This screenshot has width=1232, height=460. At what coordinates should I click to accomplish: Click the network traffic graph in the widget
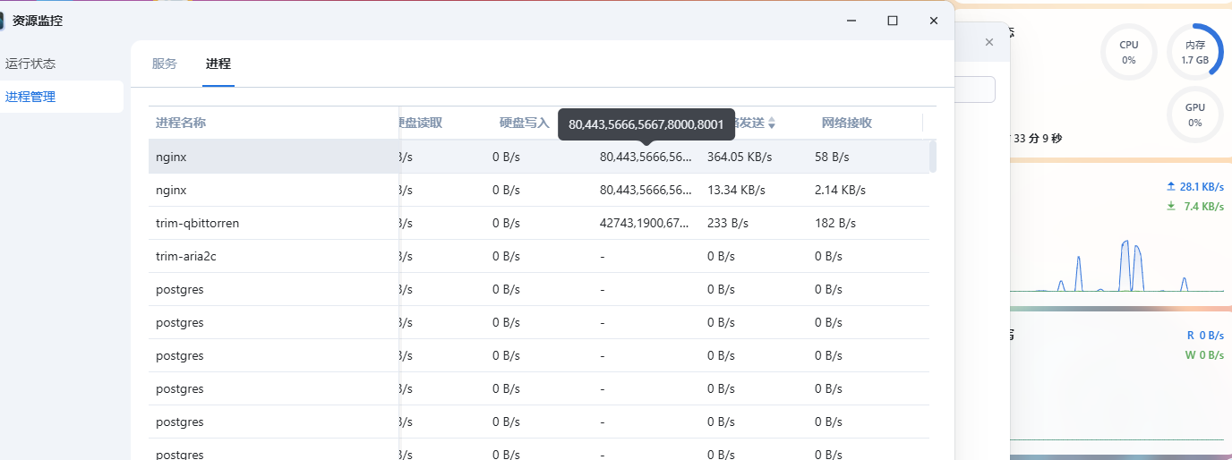pyautogui.click(x=1116, y=265)
